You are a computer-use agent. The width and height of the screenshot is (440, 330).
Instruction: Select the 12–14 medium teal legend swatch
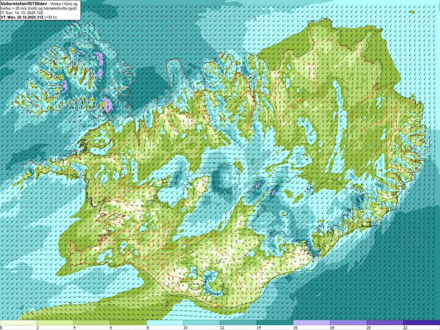tap(238, 323)
